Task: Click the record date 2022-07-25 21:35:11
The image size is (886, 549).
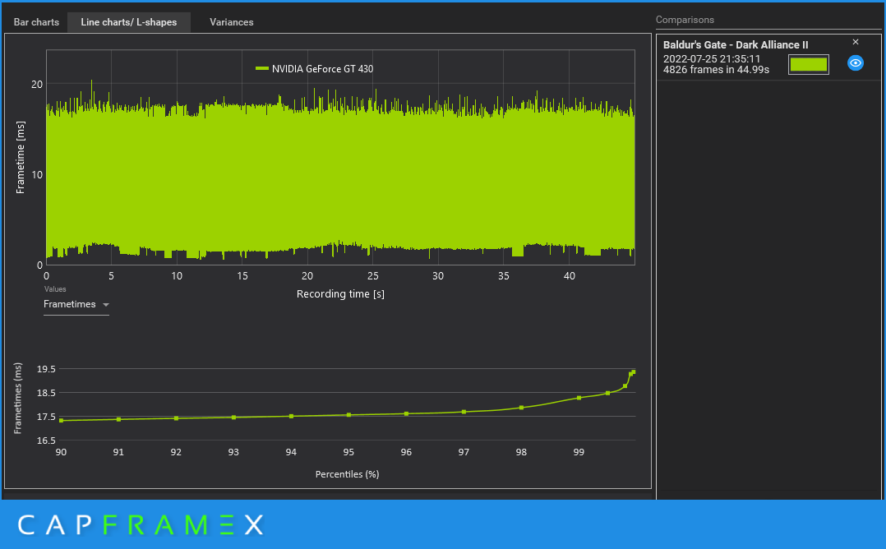Action: pos(712,58)
